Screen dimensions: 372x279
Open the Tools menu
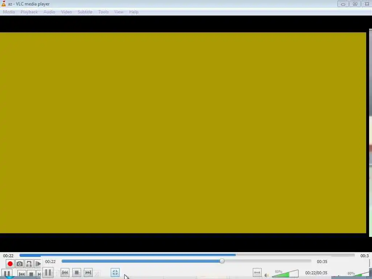click(104, 12)
